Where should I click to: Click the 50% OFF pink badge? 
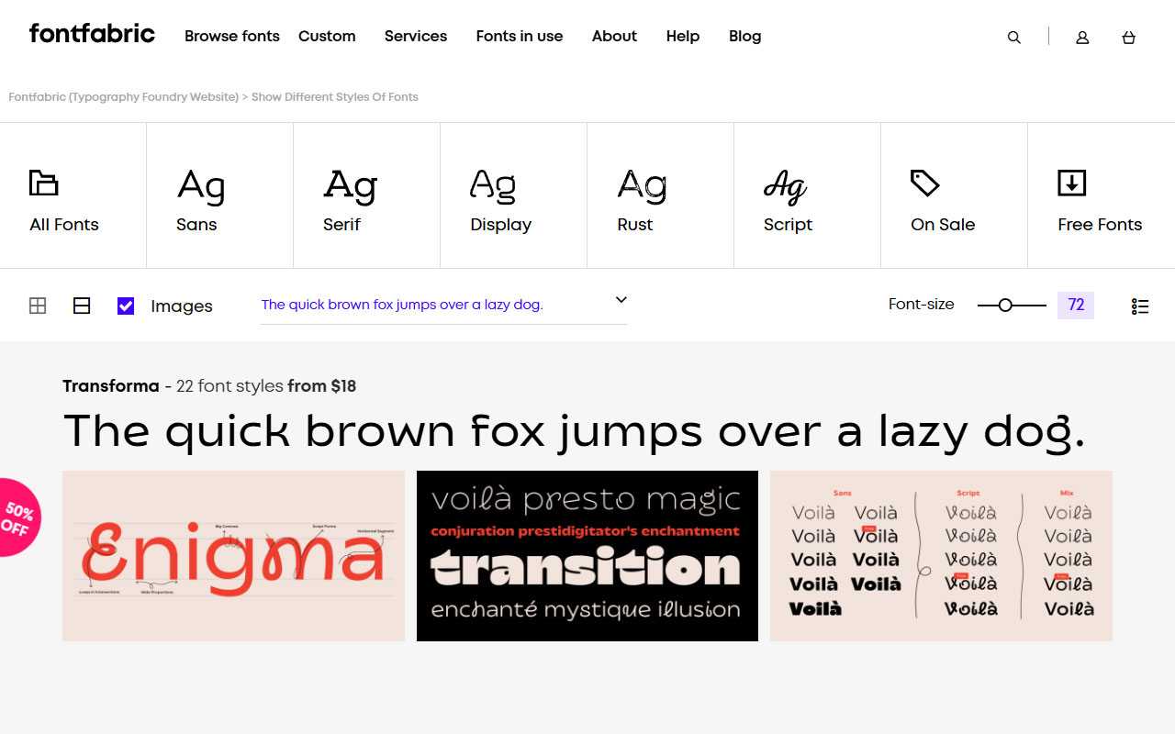pos(17,517)
